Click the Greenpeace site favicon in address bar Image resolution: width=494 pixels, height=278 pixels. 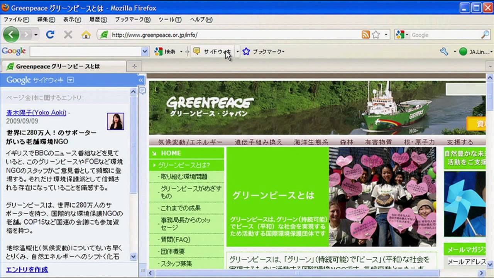[104, 35]
